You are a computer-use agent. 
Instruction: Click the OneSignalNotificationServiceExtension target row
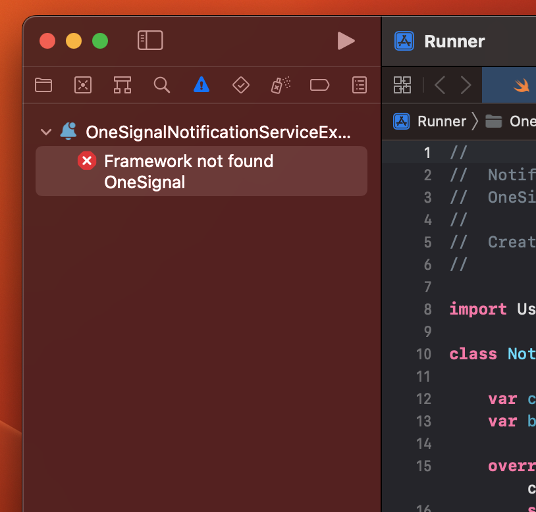(218, 132)
